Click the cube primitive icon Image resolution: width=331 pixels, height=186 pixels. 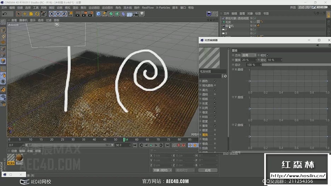(99, 14)
